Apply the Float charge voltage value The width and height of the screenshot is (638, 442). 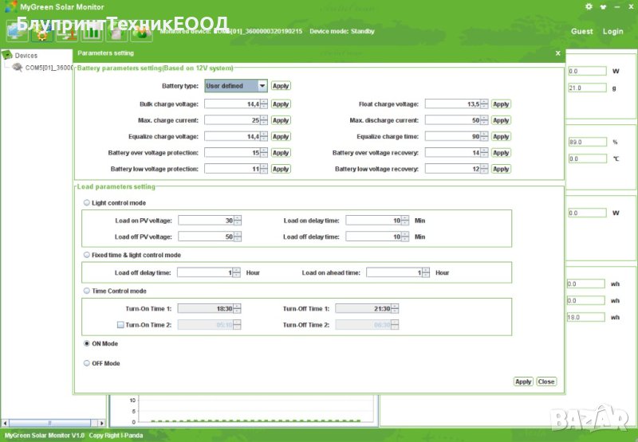point(500,104)
